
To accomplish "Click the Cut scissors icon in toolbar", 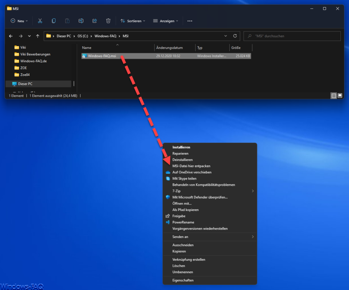I will pyautogui.click(x=40, y=21).
